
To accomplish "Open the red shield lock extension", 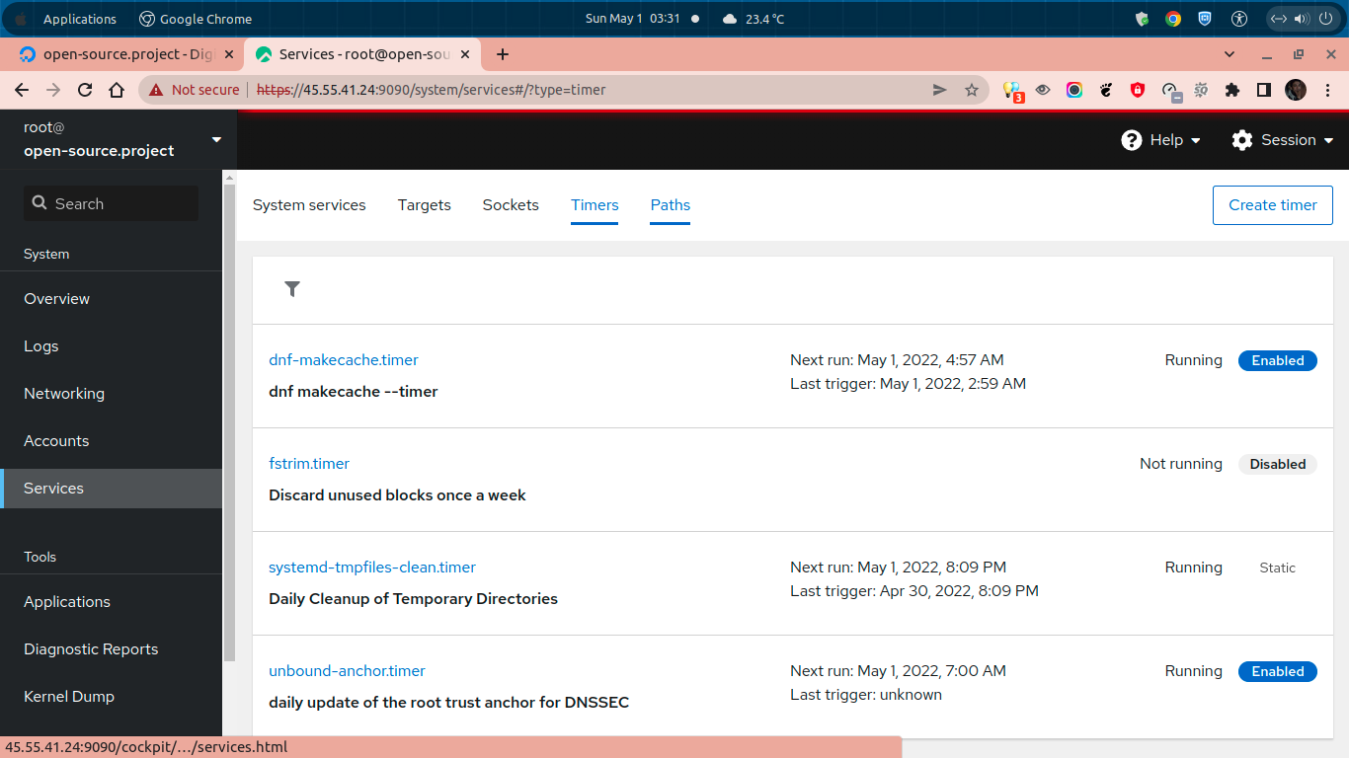I will pos(1138,90).
